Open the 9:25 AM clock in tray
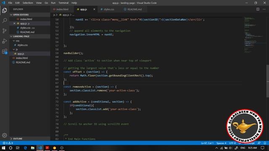 252,148
